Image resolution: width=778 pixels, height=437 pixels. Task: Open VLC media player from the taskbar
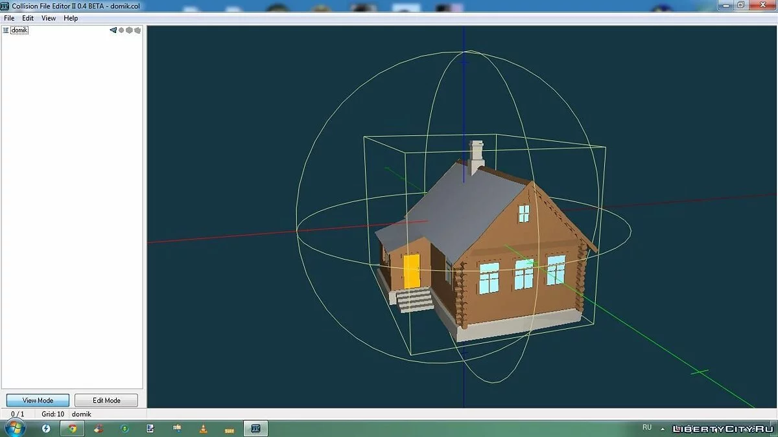tap(203, 428)
